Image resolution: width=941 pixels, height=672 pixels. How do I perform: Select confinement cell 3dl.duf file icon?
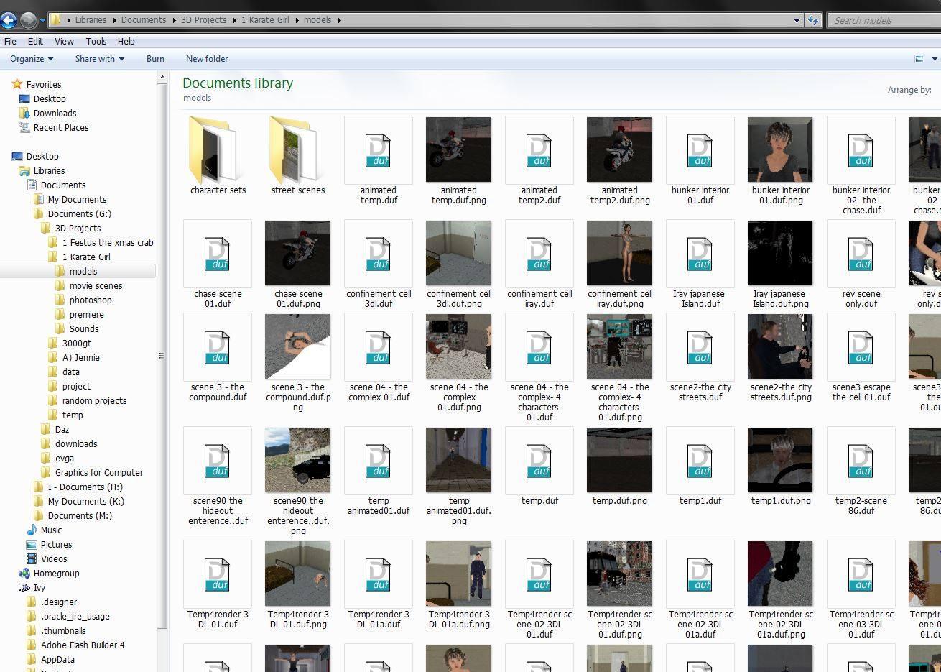click(379, 254)
